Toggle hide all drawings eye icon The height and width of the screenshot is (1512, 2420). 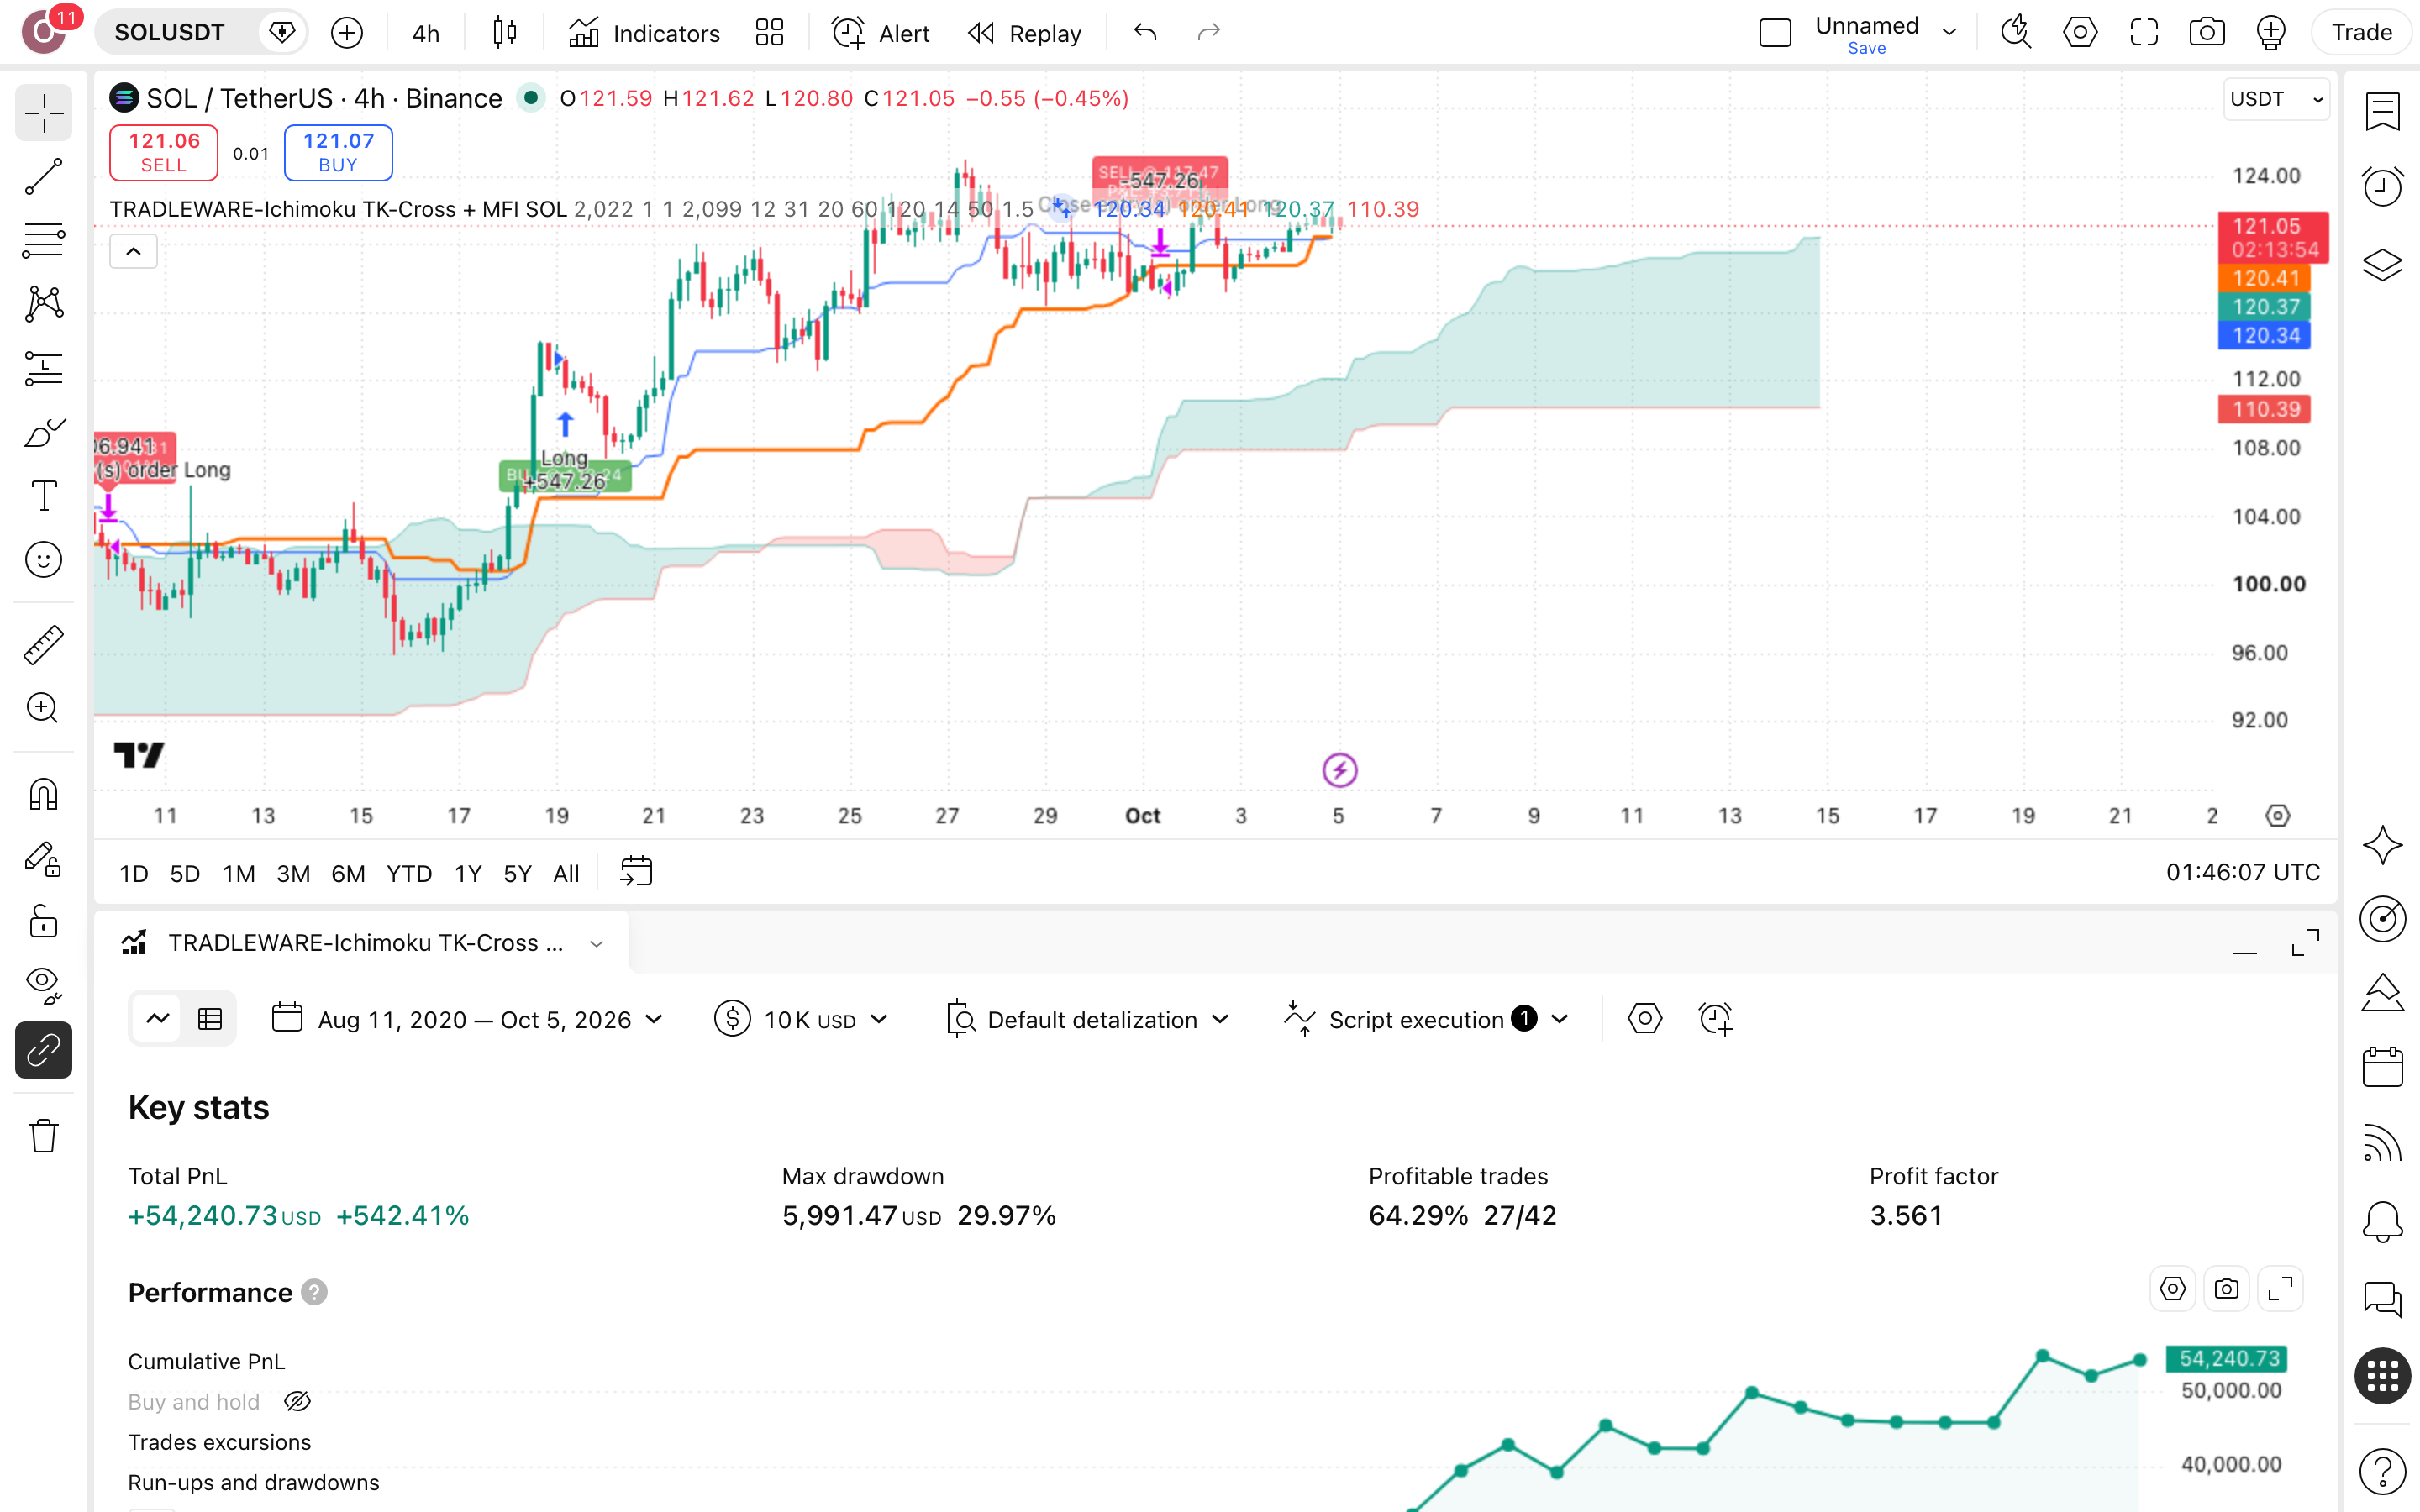pyautogui.click(x=43, y=985)
